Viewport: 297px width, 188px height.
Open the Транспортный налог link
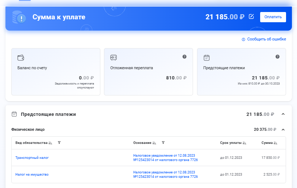[32, 157]
